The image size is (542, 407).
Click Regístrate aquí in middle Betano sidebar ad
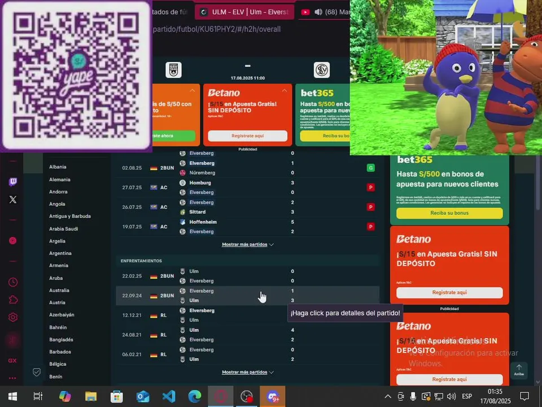pyautogui.click(x=449, y=292)
